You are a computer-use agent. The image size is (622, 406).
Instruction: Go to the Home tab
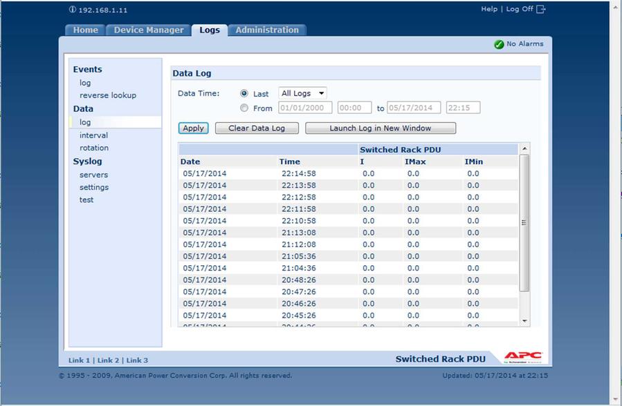pos(86,30)
